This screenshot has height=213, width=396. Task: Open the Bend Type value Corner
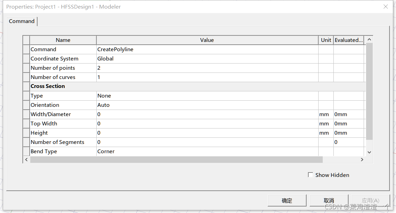click(x=207, y=152)
